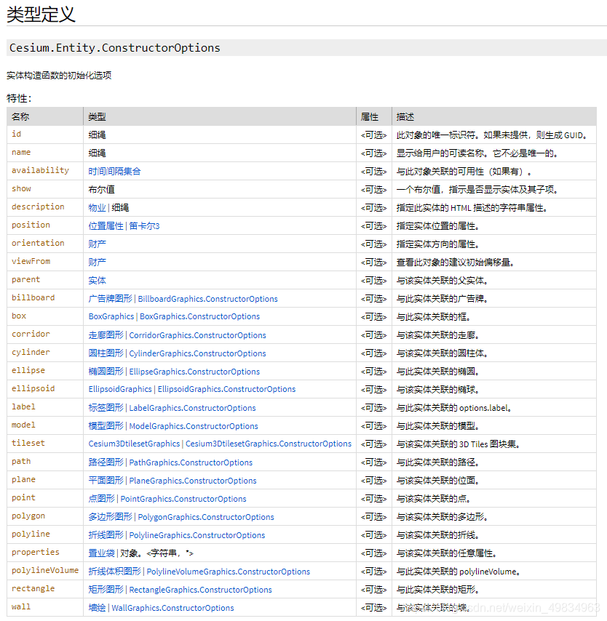
Task: Open the 物业 link in description row
Action: (x=97, y=207)
